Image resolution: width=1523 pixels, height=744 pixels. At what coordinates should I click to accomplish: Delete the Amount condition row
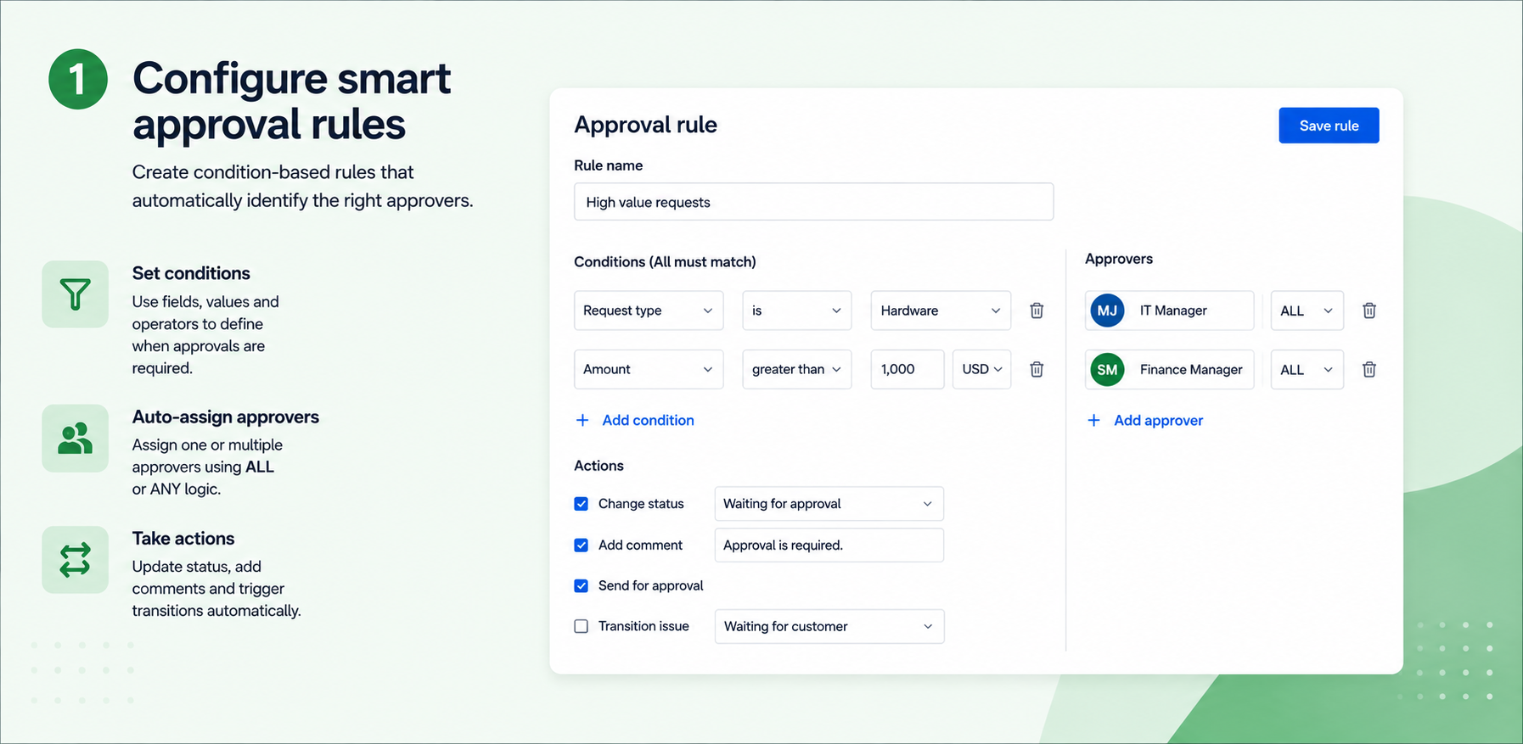point(1037,369)
